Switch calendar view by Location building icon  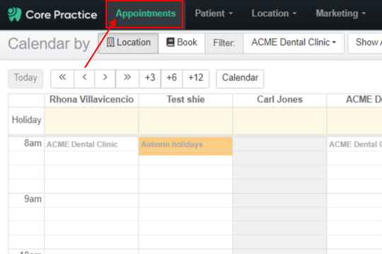click(110, 42)
